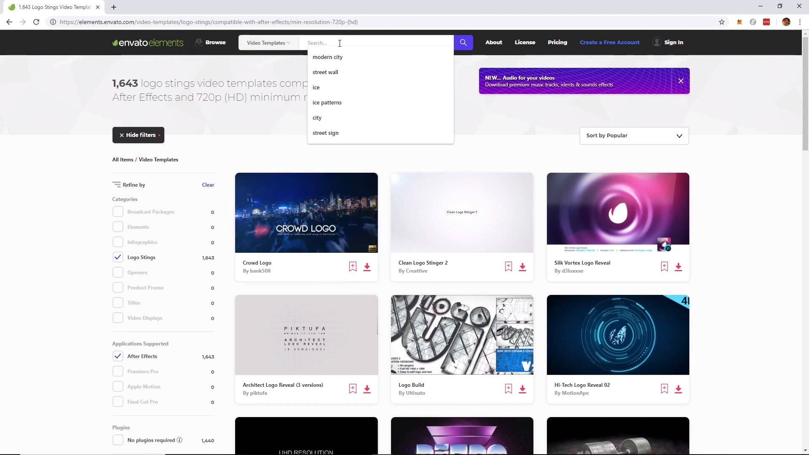Bookmark this page with star icon
This screenshot has height=455, width=809.
point(721,22)
